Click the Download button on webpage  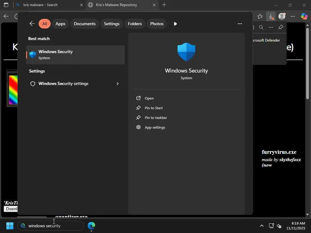[11, 209]
